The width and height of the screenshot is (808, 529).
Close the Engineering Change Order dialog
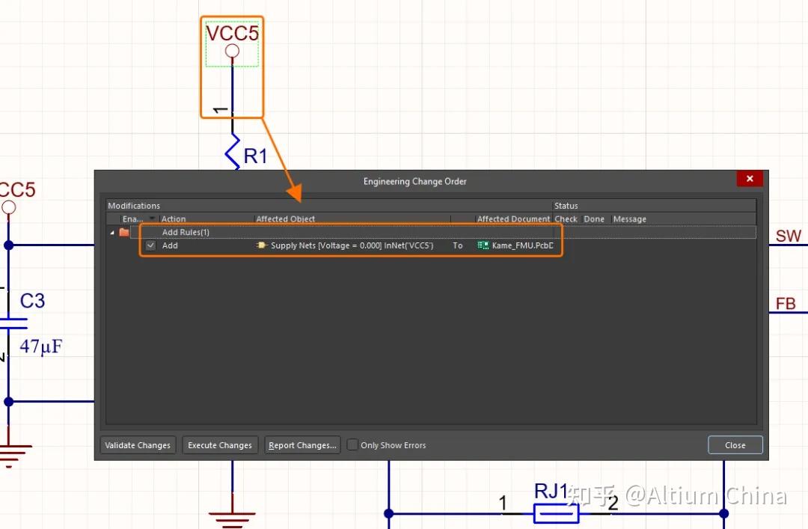point(750,178)
